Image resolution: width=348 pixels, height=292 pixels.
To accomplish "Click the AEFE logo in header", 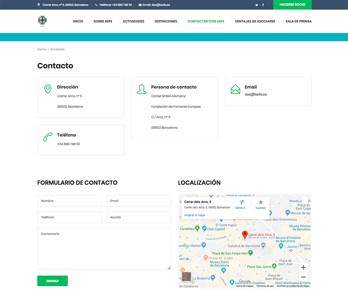I will tap(42, 21).
